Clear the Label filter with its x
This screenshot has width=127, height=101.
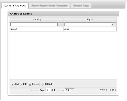click(59, 25)
